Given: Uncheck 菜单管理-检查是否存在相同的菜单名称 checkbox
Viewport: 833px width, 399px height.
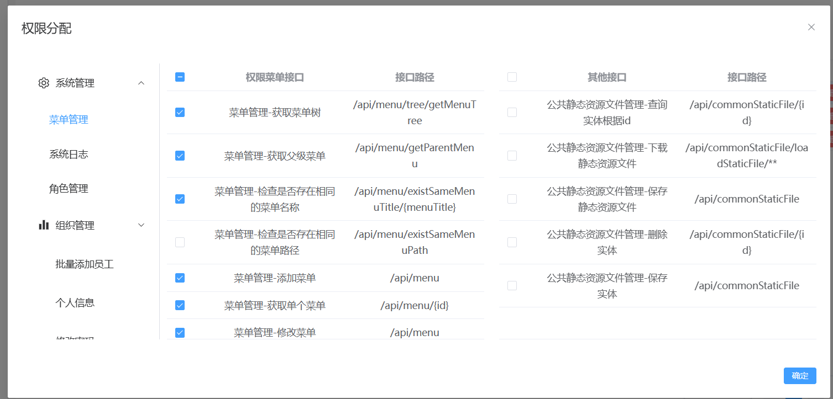Looking at the screenshot, I should (x=180, y=199).
